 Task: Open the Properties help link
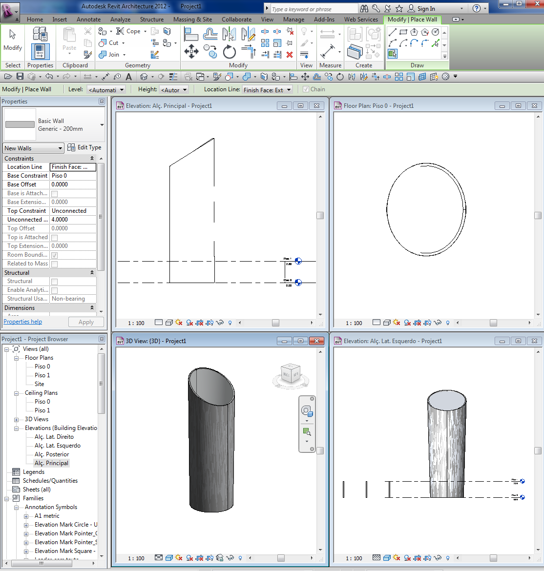23,322
